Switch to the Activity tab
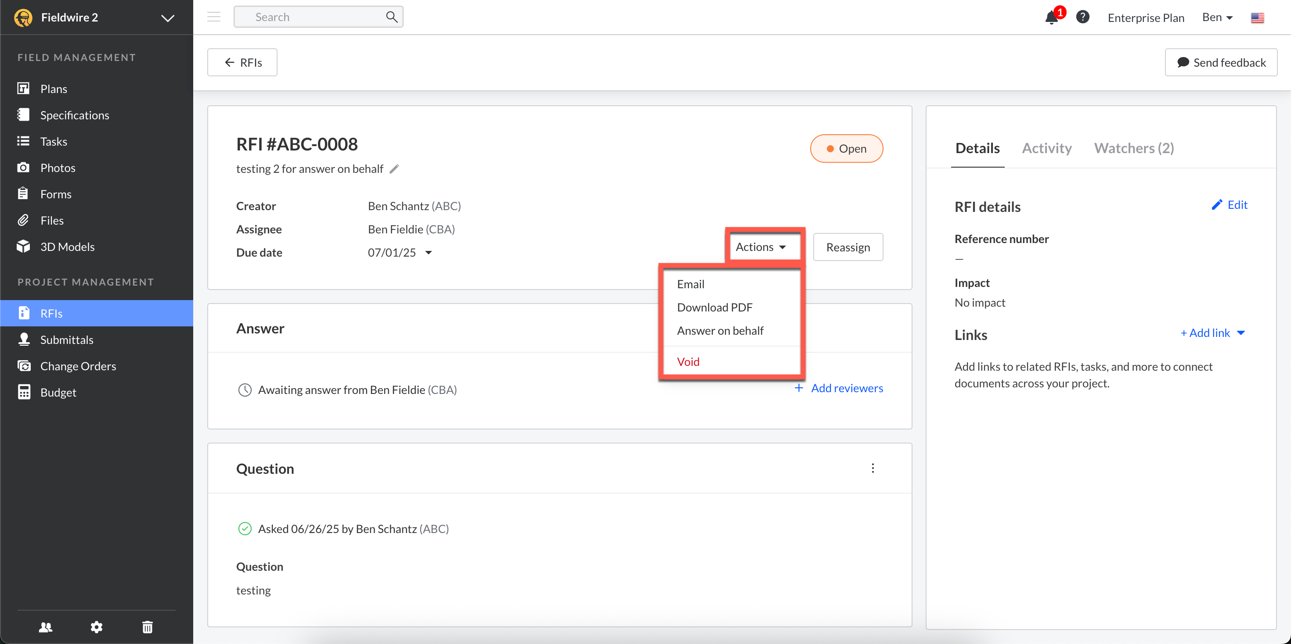 [1046, 148]
